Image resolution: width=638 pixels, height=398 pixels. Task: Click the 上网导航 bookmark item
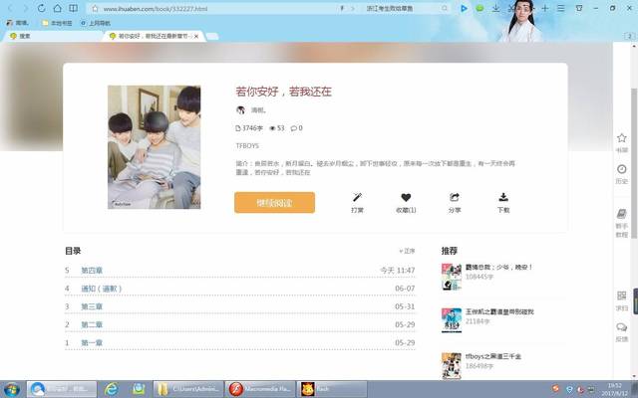point(96,22)
